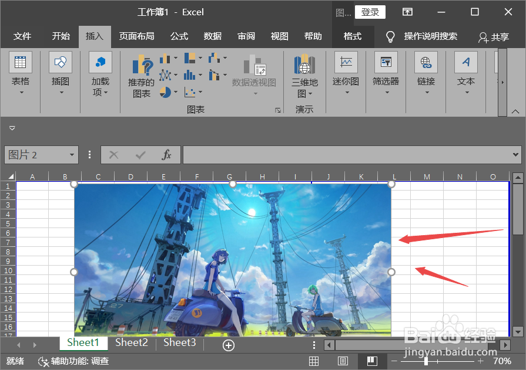The image size is (526, 370).
Task: Open the 图表 group dialog launcher
Action: [x=278, y=110]
